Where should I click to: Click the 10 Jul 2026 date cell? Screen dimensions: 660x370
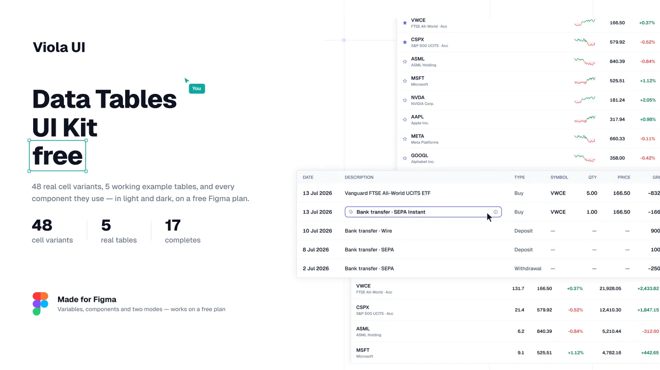click(x=317, y=231)
